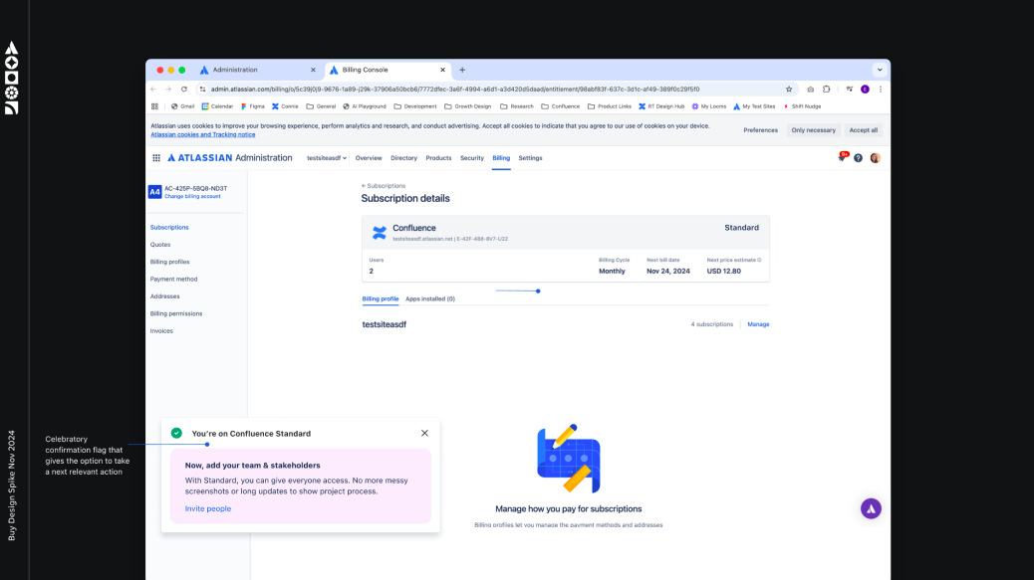The height and width of the screenshot is (580, 1034).
Task: Open the browser extensions puzzle icon
Action: coord(826,89)
